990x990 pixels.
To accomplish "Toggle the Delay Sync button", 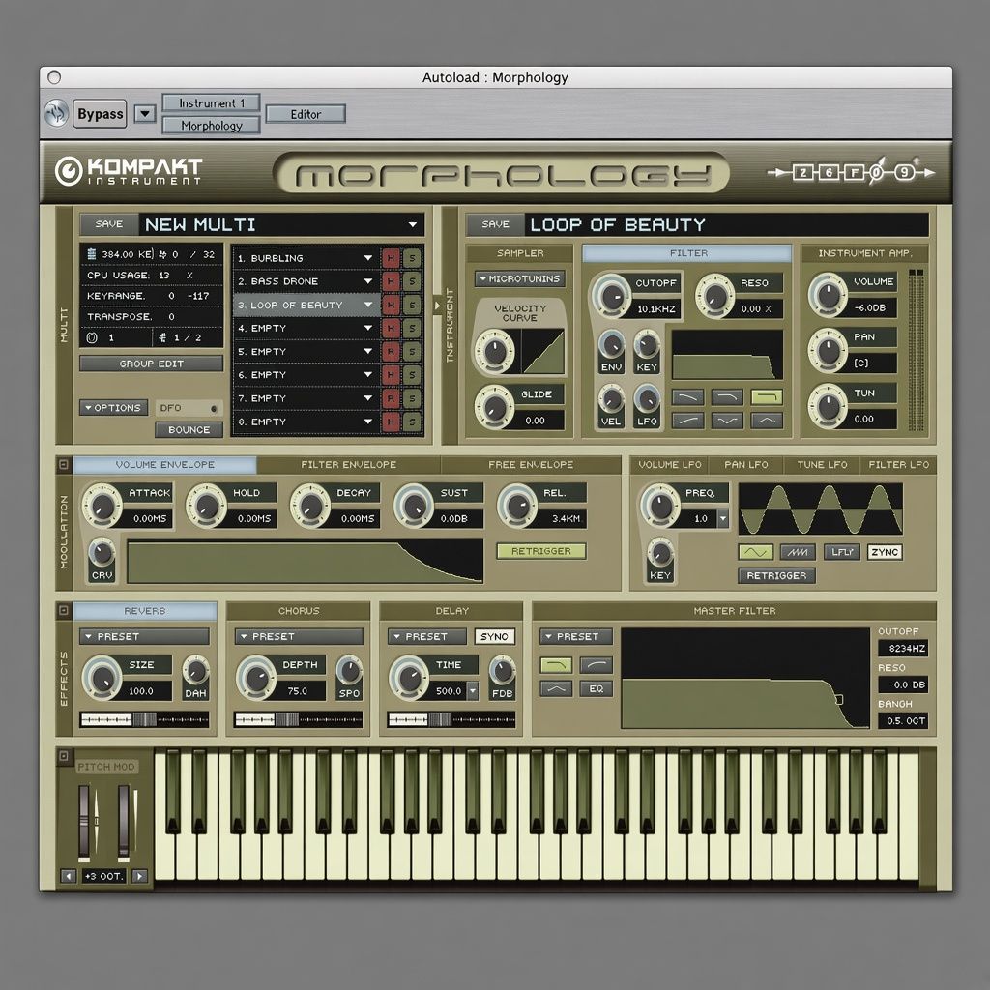I will click(494, 636).
